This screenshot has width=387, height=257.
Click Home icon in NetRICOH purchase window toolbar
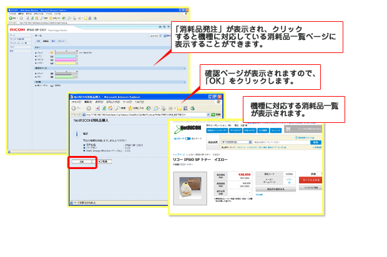110,109
